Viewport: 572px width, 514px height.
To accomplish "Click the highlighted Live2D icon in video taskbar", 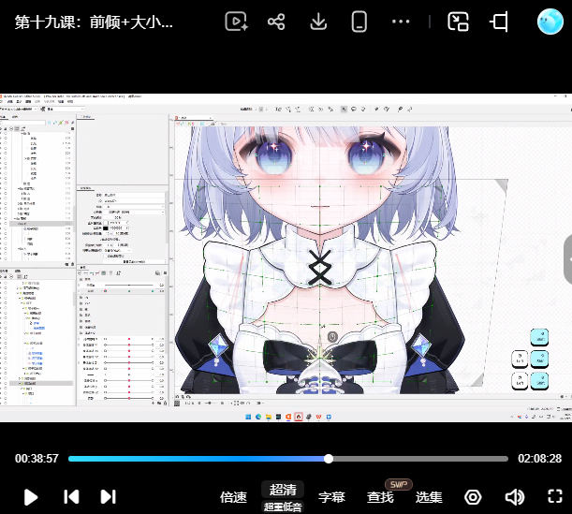I will click(x=299, y=417).
